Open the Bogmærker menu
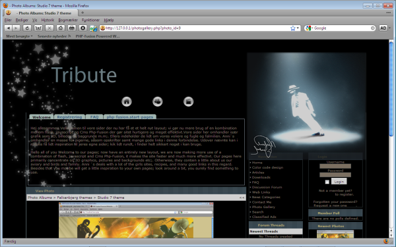396x247 pixels. point(68,20)
